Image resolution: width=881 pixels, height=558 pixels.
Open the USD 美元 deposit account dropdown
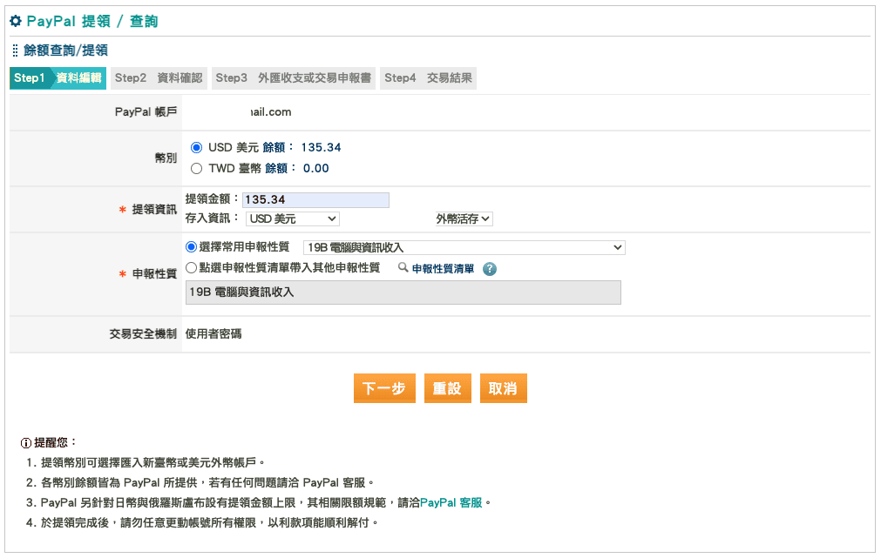(x=293, y=218)
